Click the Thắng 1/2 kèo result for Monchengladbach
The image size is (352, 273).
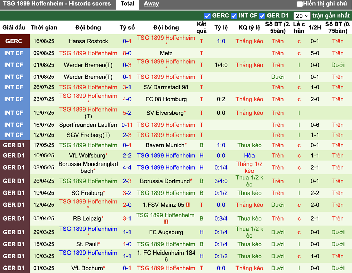249,167
